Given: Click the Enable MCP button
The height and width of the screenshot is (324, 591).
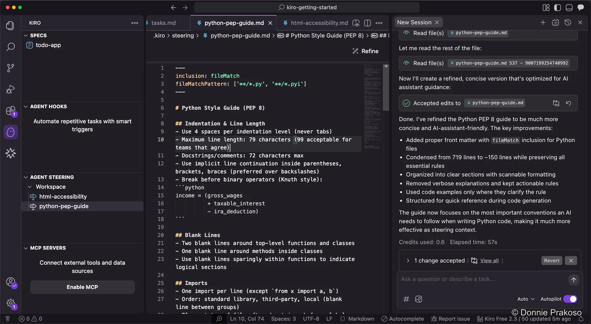Looking at the screenshot, I should tap(82, 287).
